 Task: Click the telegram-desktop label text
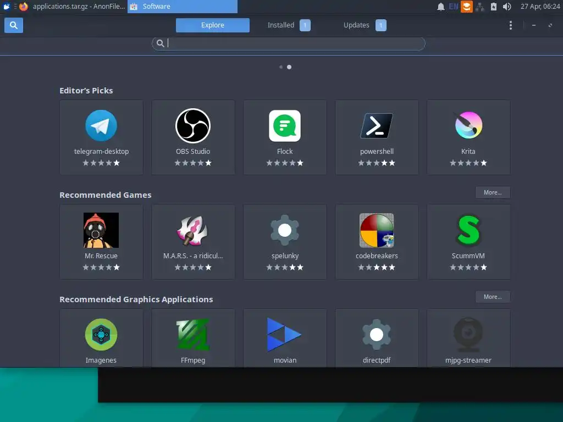click(101, 152)
